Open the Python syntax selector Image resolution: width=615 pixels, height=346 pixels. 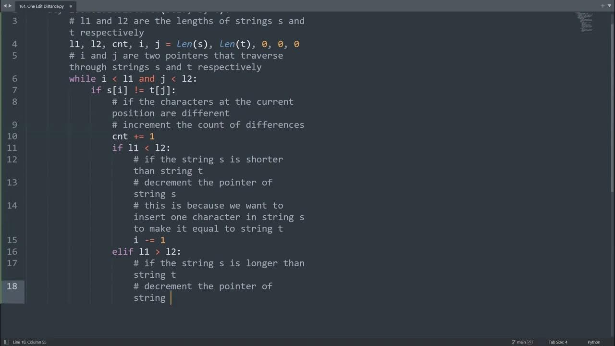tap(594, 342)
